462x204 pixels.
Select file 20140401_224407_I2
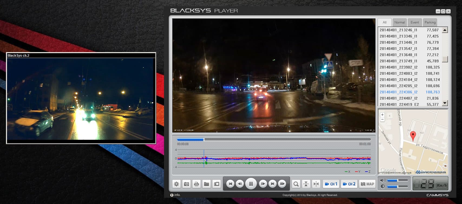pyautogui.click(x=410, y=98)
